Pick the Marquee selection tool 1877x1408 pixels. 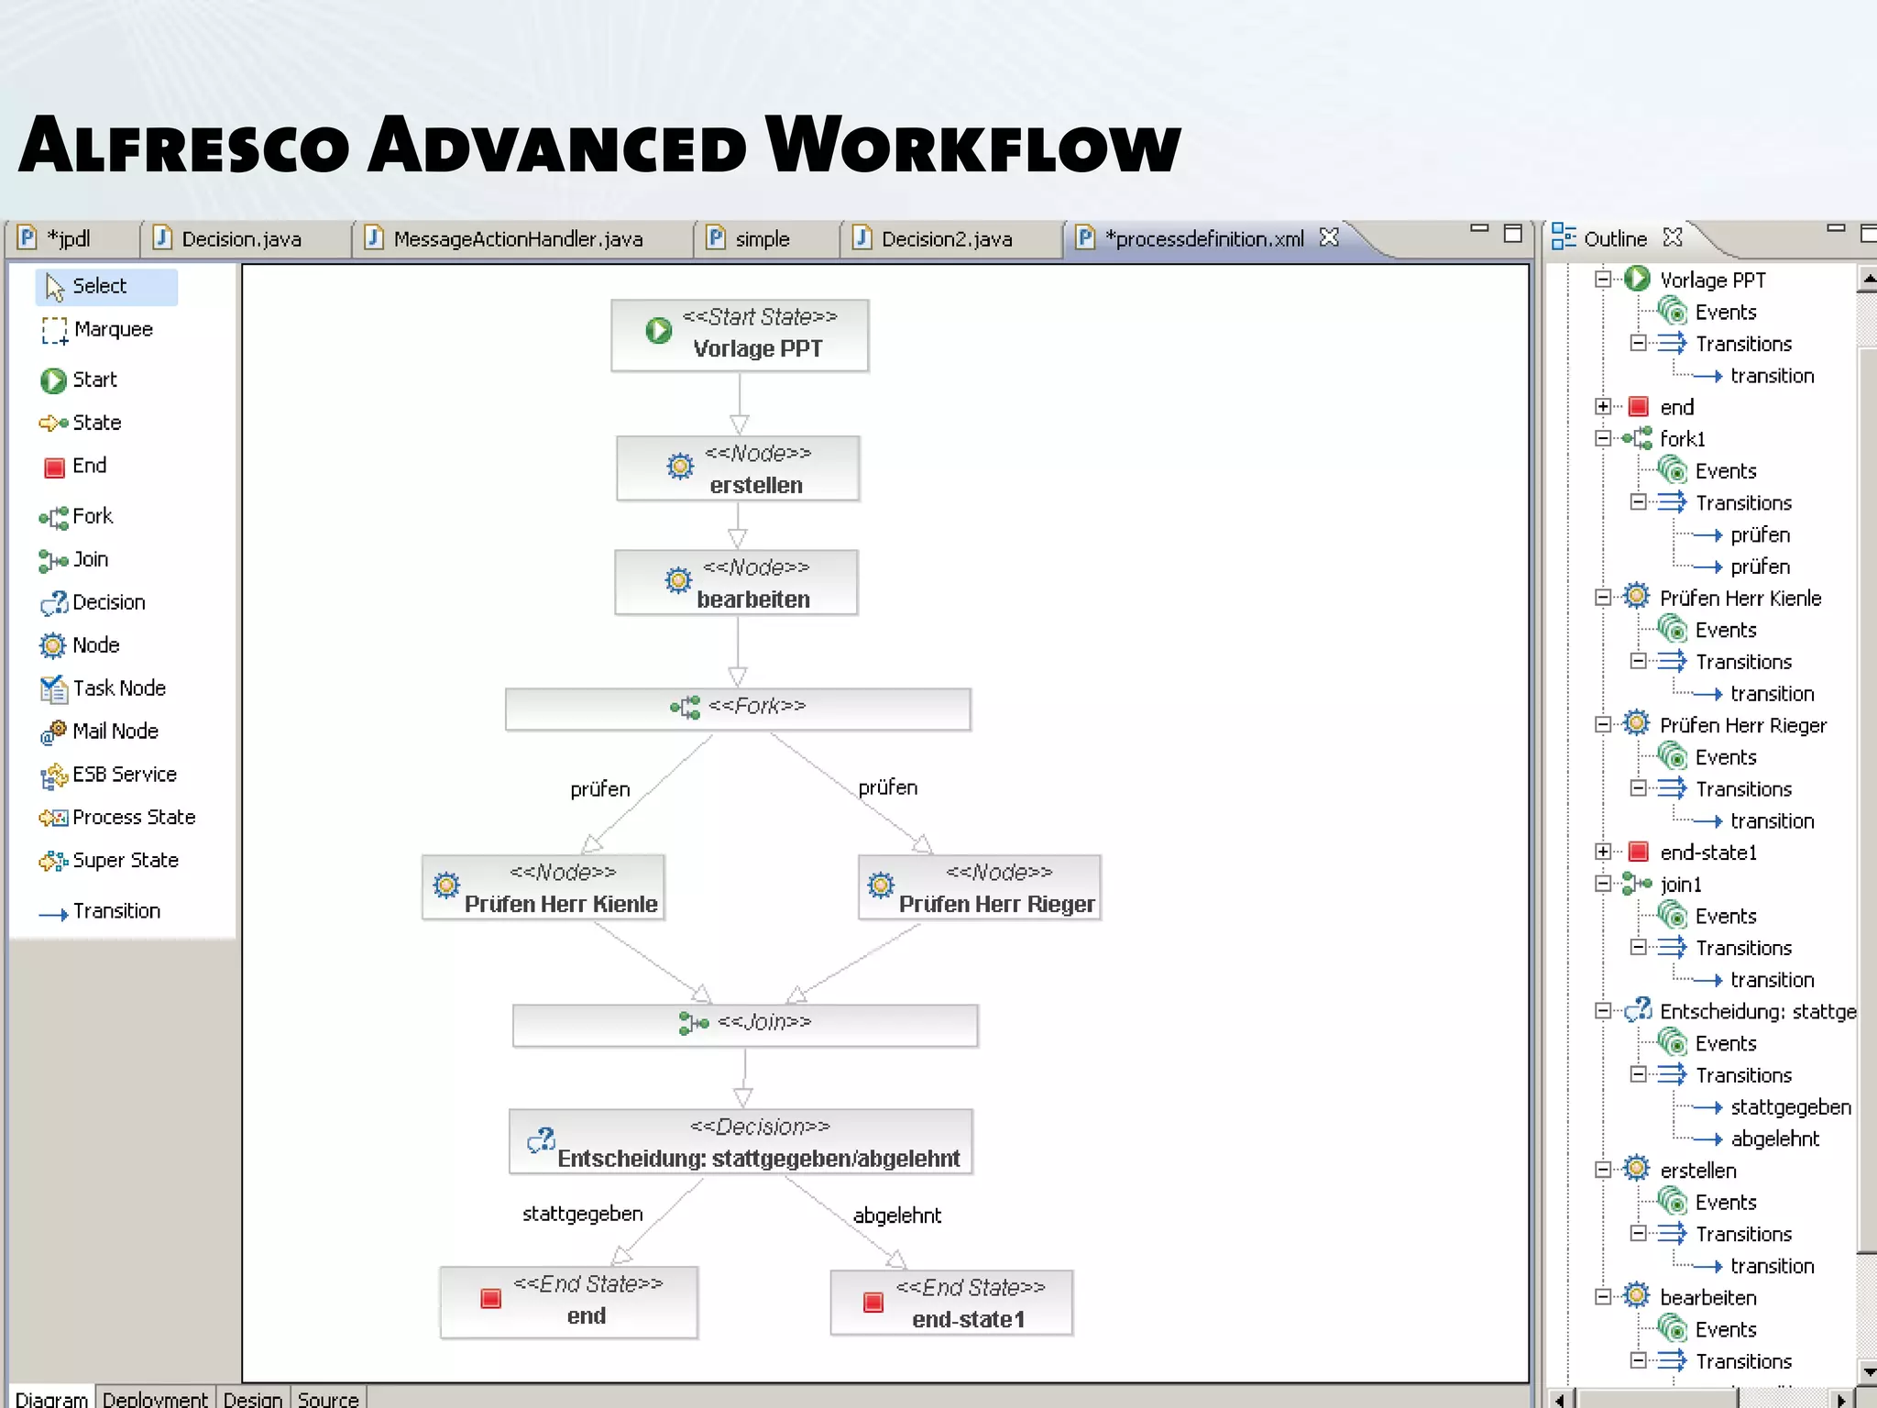[x=97, y=329]
